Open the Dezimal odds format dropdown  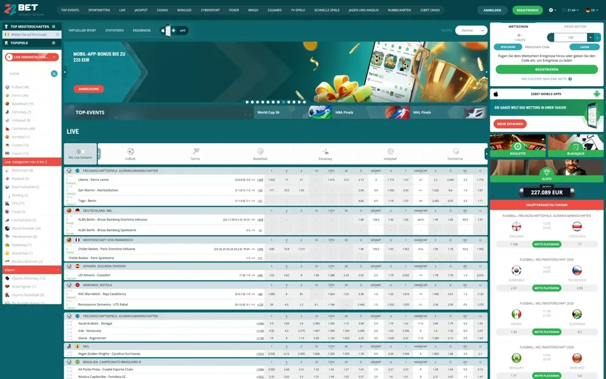tap(471, 30)
